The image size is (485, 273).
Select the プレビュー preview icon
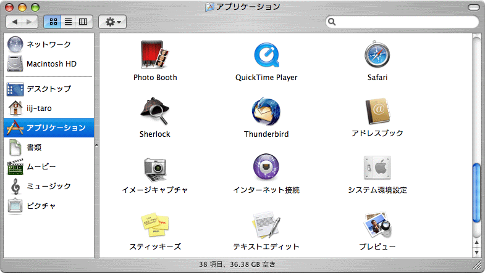pos(377,224)
